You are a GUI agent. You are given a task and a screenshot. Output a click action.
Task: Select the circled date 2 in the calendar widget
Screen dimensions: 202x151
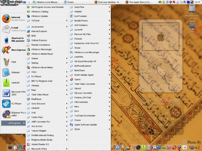point(149,107)
